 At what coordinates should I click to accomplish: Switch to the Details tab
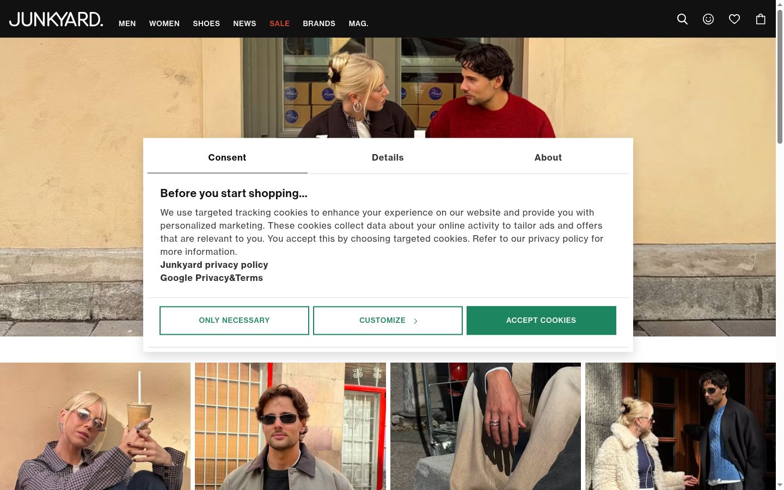[388, 157]
